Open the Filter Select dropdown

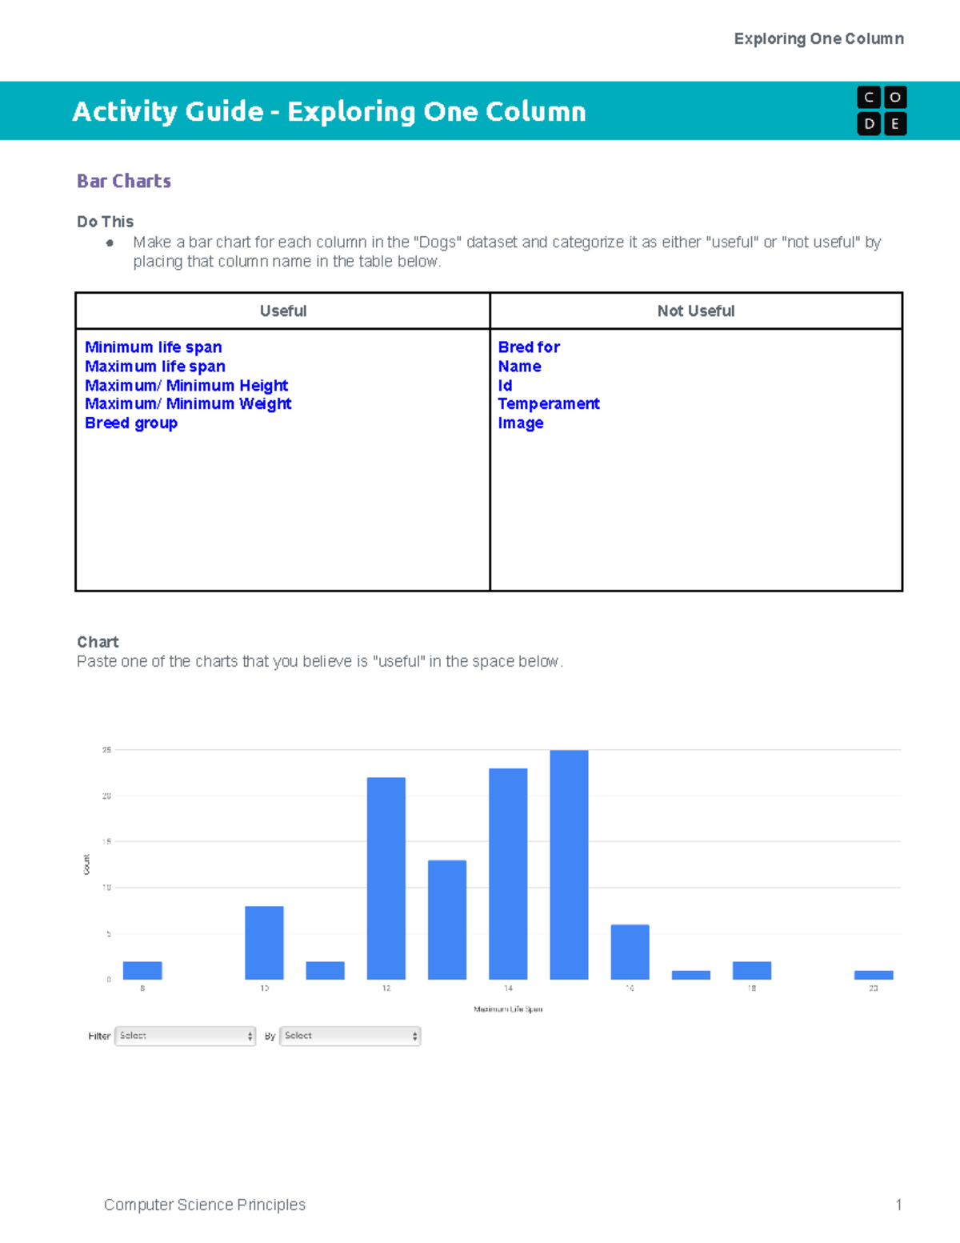coord(186,1035)
